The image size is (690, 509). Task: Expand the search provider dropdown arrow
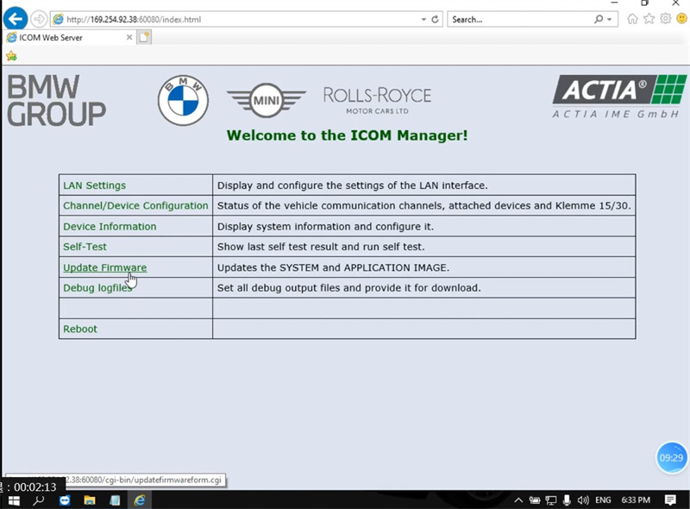(610, 19)
